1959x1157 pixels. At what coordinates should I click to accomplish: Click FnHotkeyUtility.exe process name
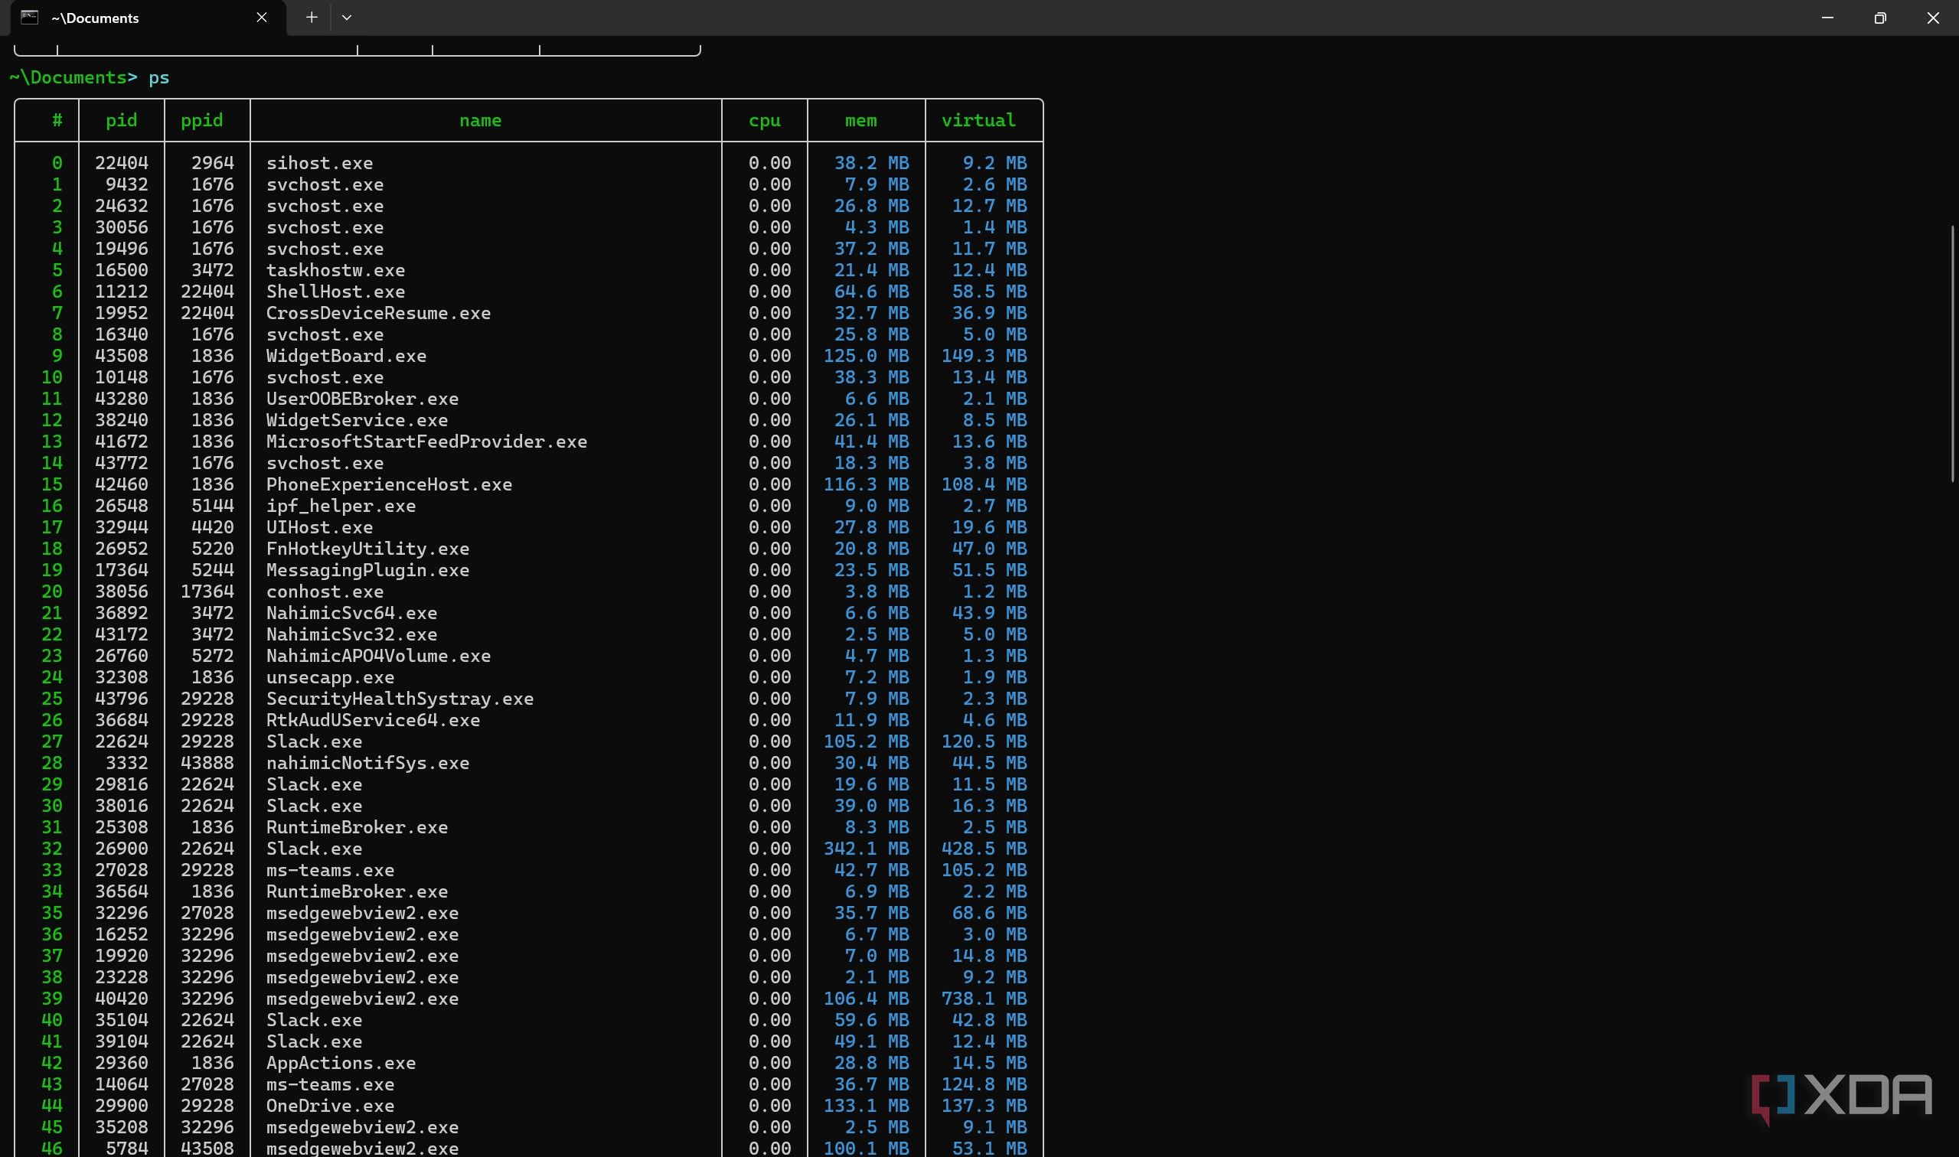click(368, 549)
